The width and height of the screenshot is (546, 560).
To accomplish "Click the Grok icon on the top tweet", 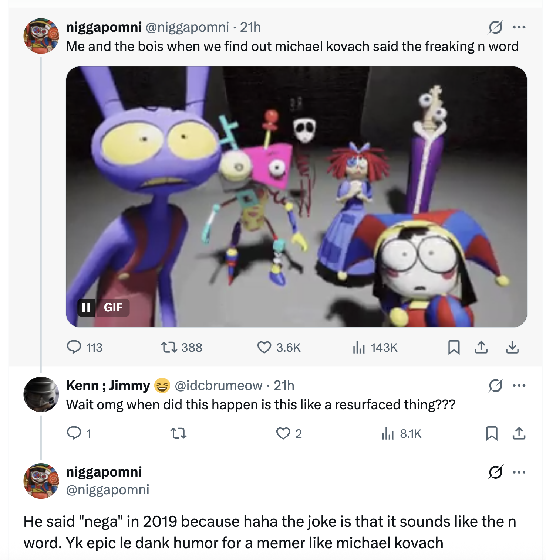I will coord(495,27).
